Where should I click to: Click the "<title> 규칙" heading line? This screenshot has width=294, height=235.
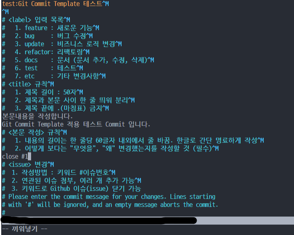tap(28, 84)
